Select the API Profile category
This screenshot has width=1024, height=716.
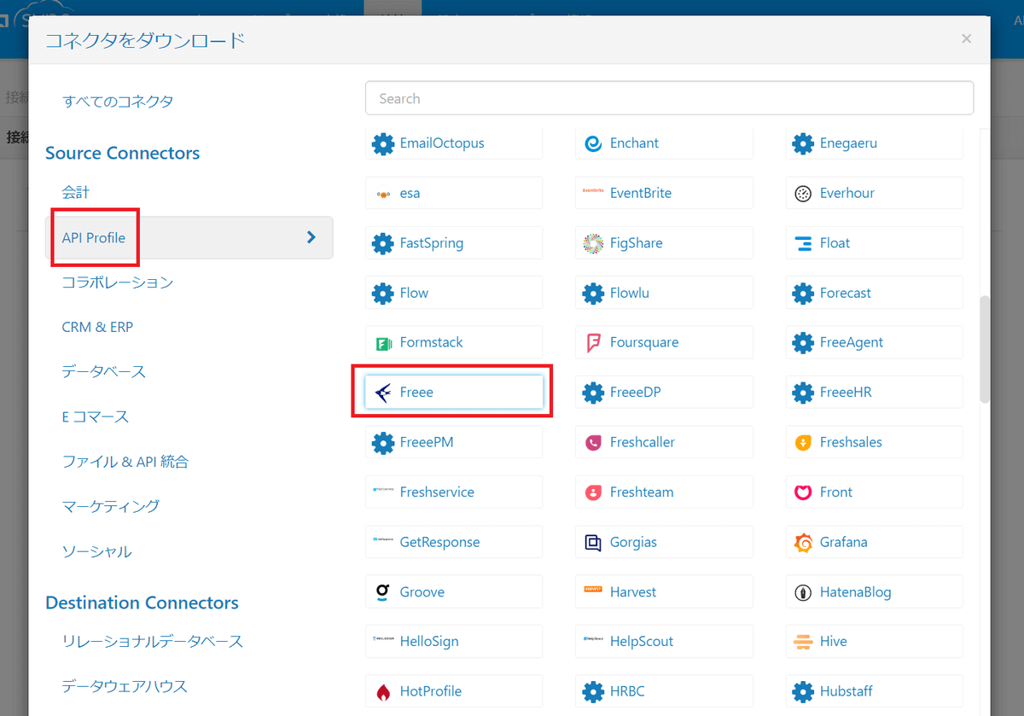(189, 237)
